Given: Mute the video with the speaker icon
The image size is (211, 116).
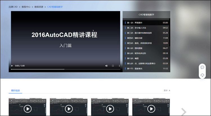Looking at the screenshot, I should click(x=106, y=66).
